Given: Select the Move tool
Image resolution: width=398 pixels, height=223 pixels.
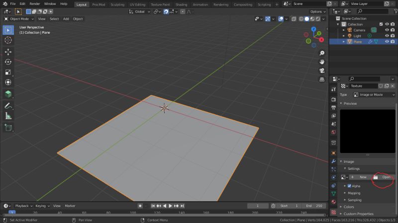Looking at the screenshot, I should [x=8, y=52].
